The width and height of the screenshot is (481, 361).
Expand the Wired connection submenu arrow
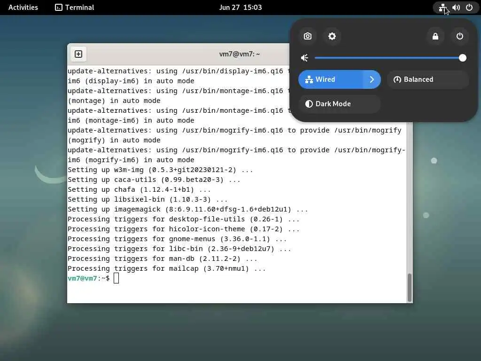[x=372, y=79]
